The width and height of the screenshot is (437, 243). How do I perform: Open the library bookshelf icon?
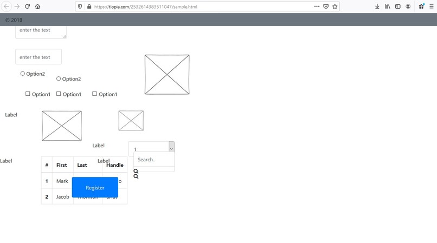[x=388, y=6]
